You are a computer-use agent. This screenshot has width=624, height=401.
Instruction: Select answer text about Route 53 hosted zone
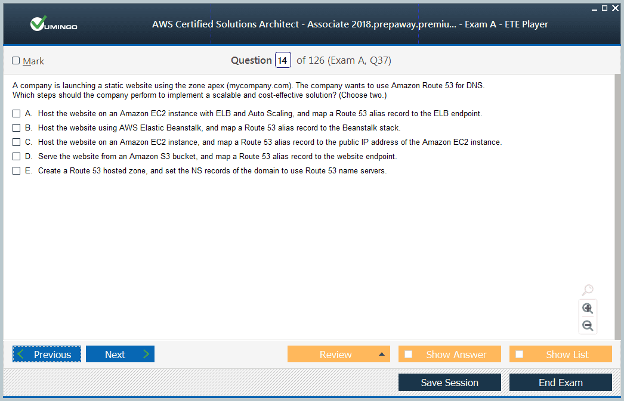212,171
